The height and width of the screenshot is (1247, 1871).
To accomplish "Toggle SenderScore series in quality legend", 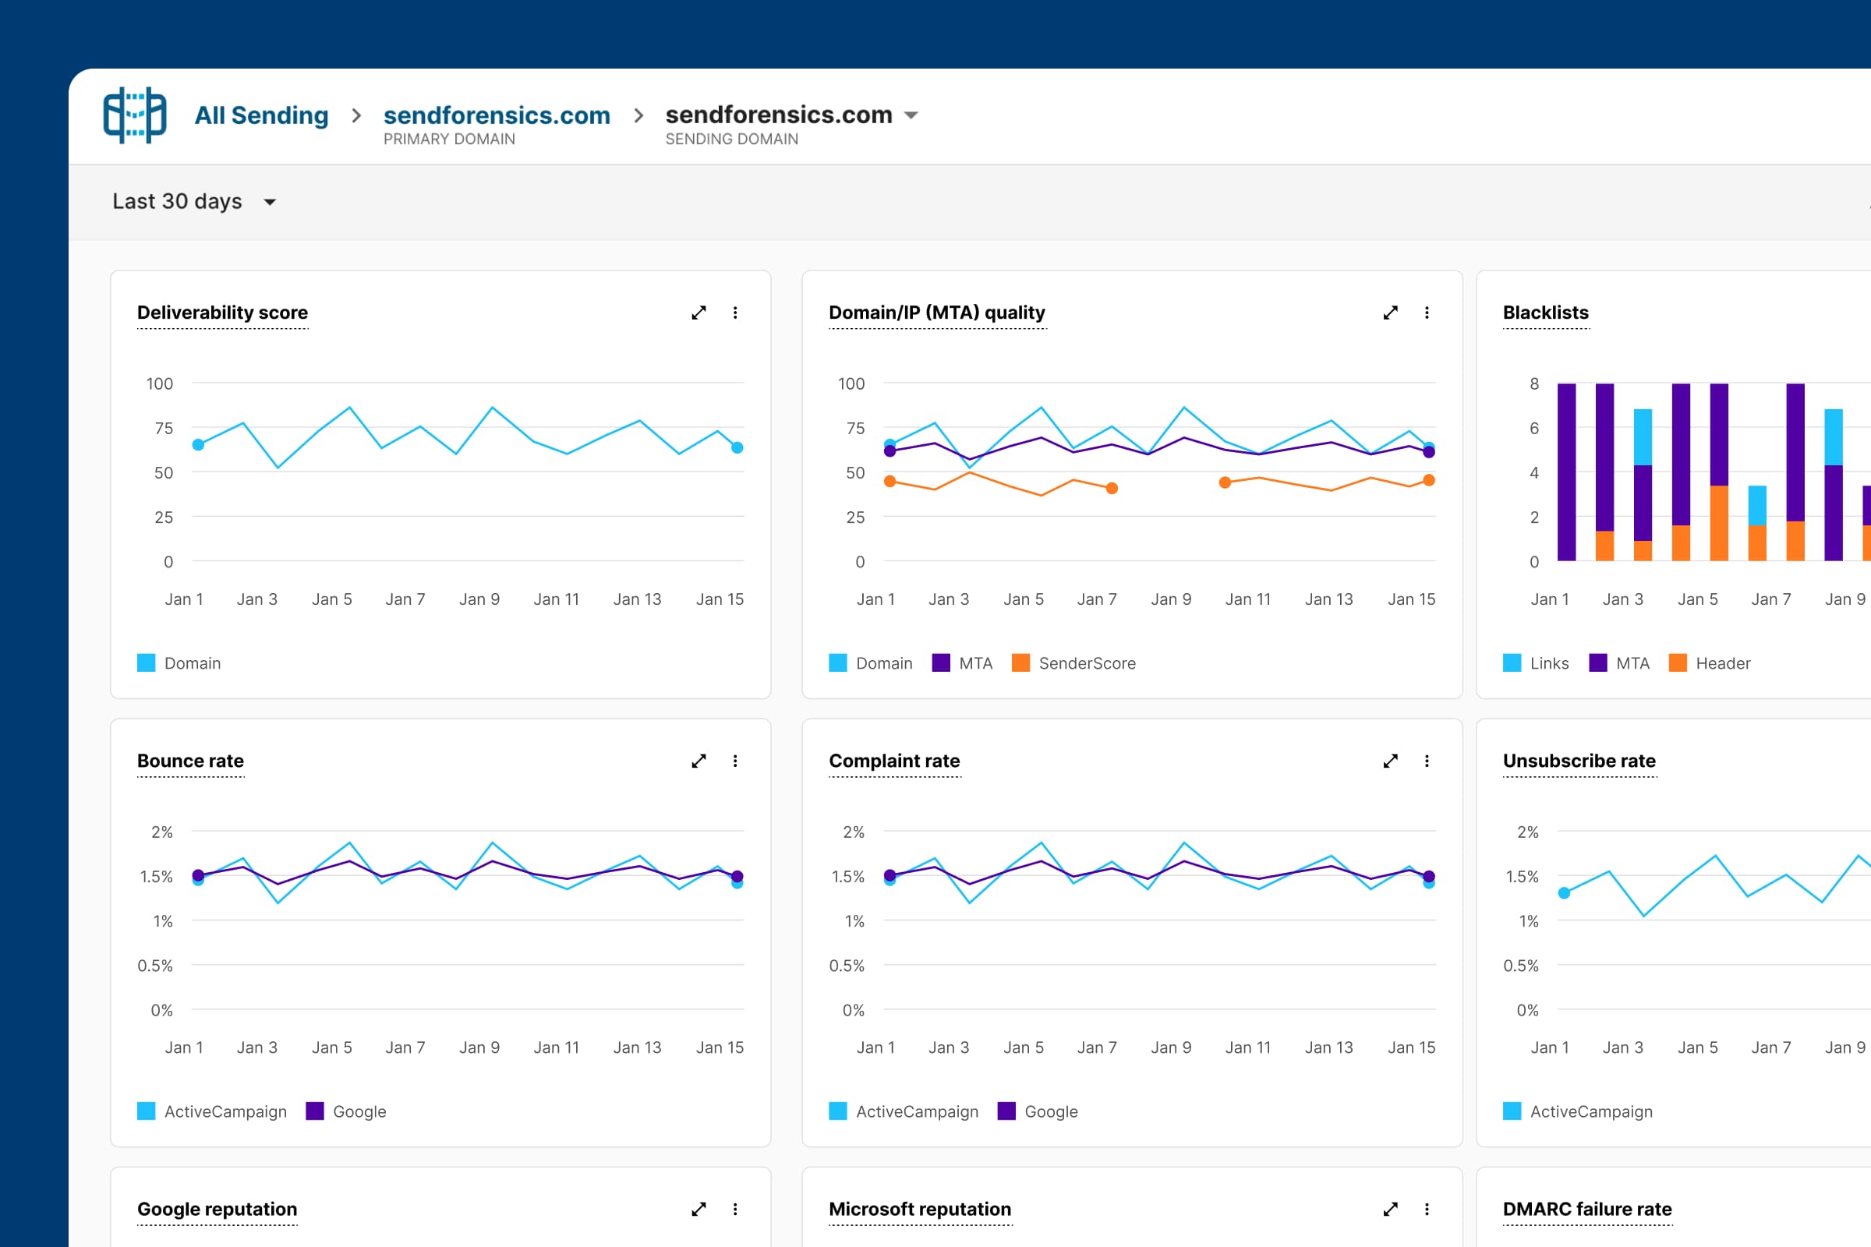I will point(1086,663).
